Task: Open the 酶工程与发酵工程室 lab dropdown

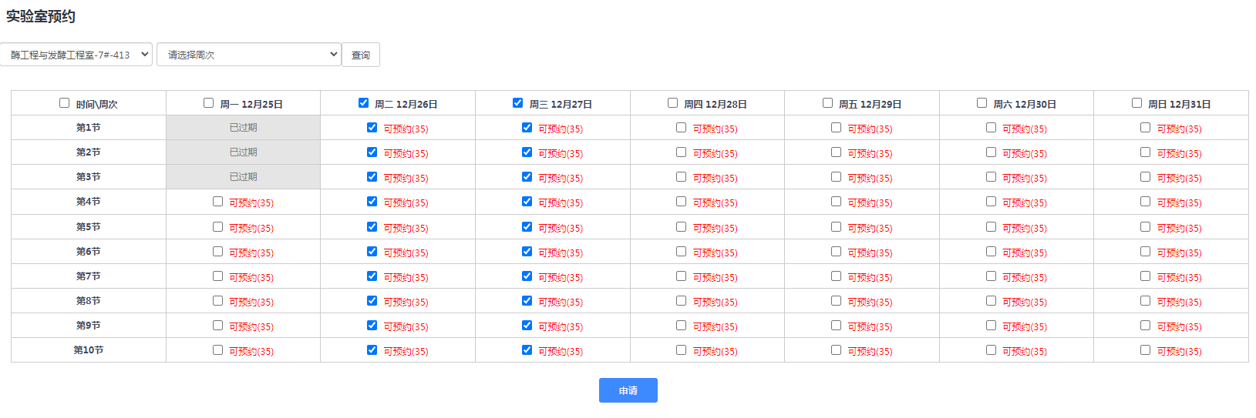Action: click(x=76, y=55)
